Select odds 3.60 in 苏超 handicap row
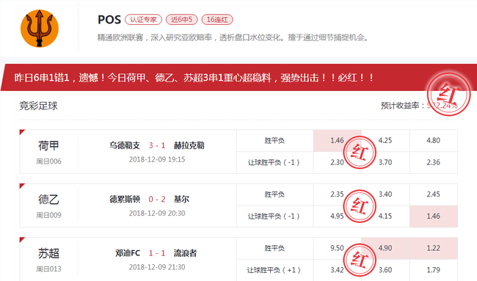 (385, 270)
